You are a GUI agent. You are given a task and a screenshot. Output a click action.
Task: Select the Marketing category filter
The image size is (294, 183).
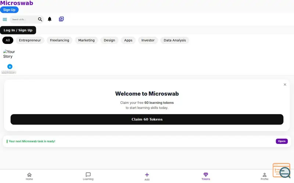coord(86,40)
